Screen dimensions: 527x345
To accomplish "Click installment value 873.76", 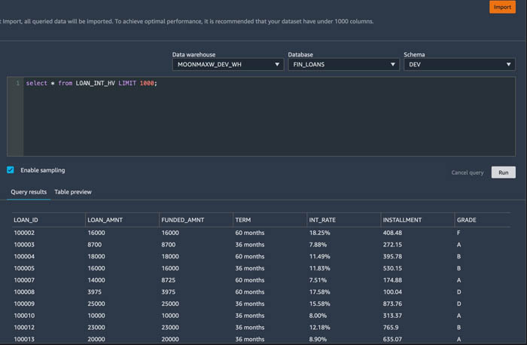I will (392, 304).
